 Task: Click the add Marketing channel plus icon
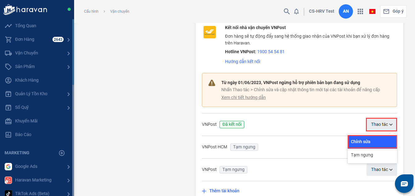tap(62, 153)
